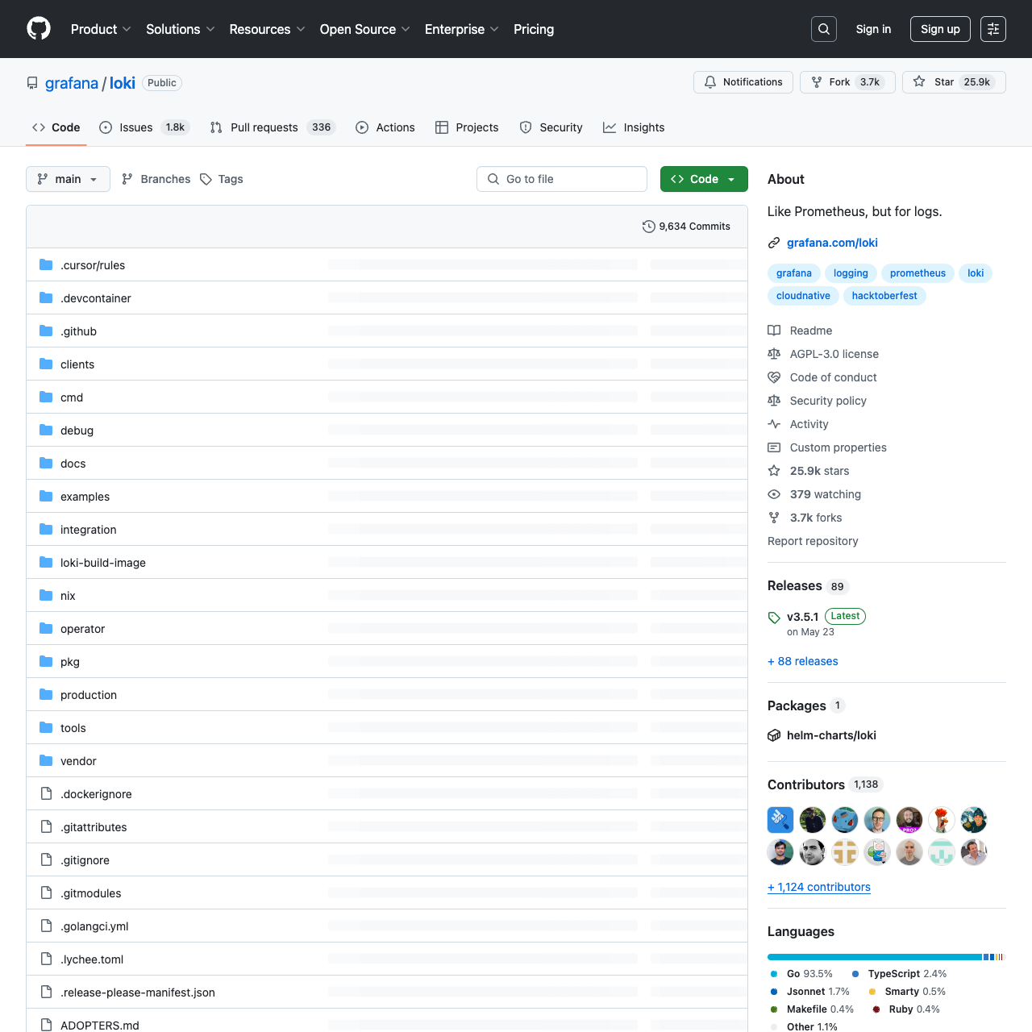This screenshot has height=1032, width=1032.
Task: Click the fork icon beside 3.7k forks
Action: click(x=774, y=518)
